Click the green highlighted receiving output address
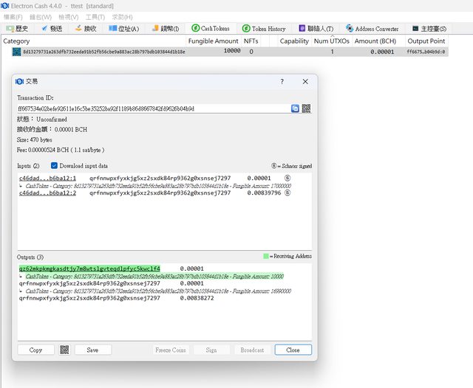 pyautogui.click(x=89, y=269)
